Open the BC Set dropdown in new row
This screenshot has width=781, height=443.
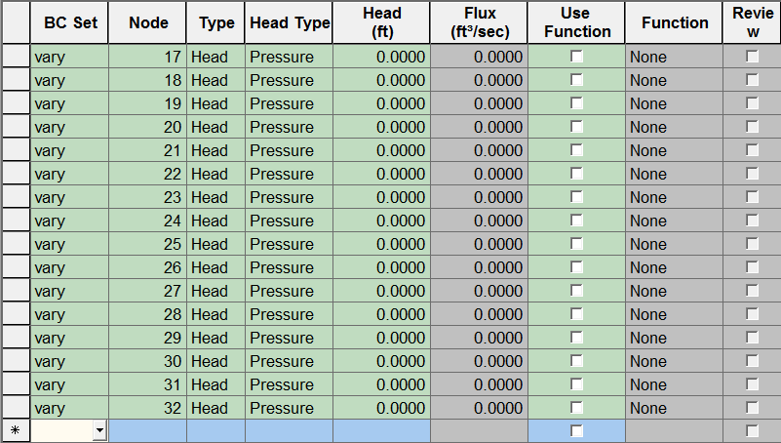click(x=99, y=430)
